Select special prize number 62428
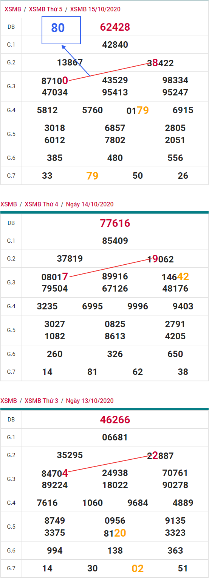209x579 pixels. pyautogui.click(x=115, y=27)
